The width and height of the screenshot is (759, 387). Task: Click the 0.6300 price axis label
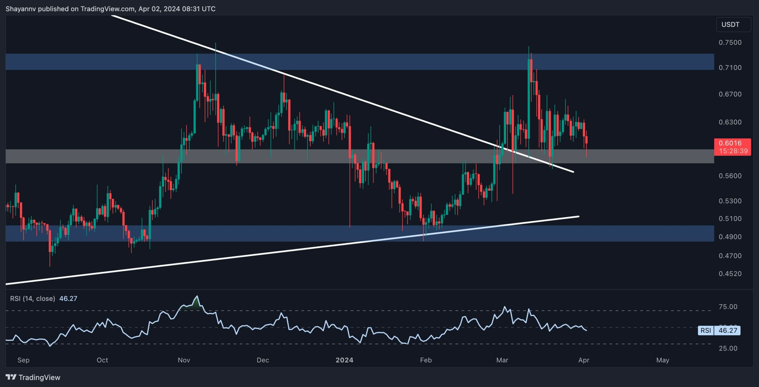730,122
